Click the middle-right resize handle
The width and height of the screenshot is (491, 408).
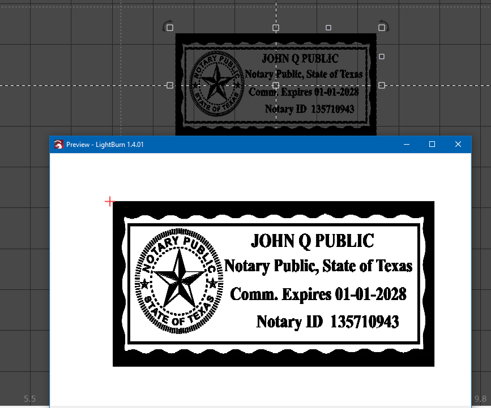pos(382,85)
